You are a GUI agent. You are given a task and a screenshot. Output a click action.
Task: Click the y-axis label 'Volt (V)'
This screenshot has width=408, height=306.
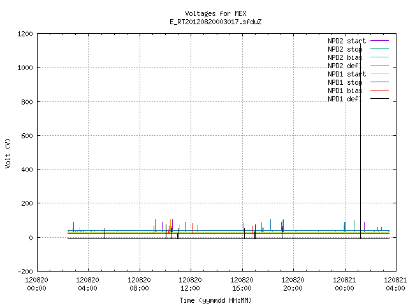8,153
